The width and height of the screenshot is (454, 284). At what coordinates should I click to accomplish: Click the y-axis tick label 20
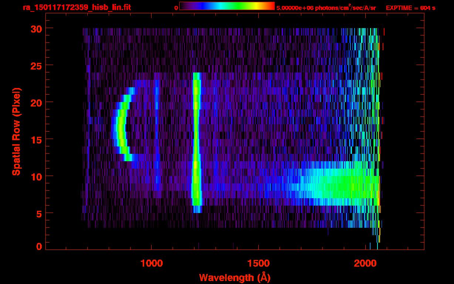pos(35,102)
